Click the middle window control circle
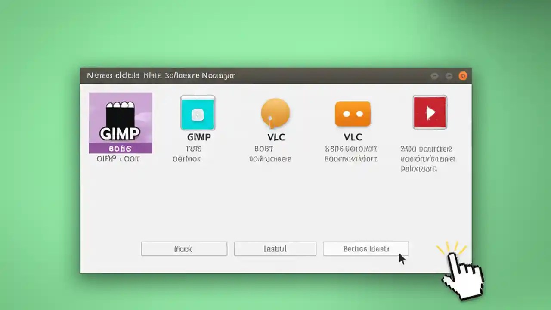 click(449, 76)
